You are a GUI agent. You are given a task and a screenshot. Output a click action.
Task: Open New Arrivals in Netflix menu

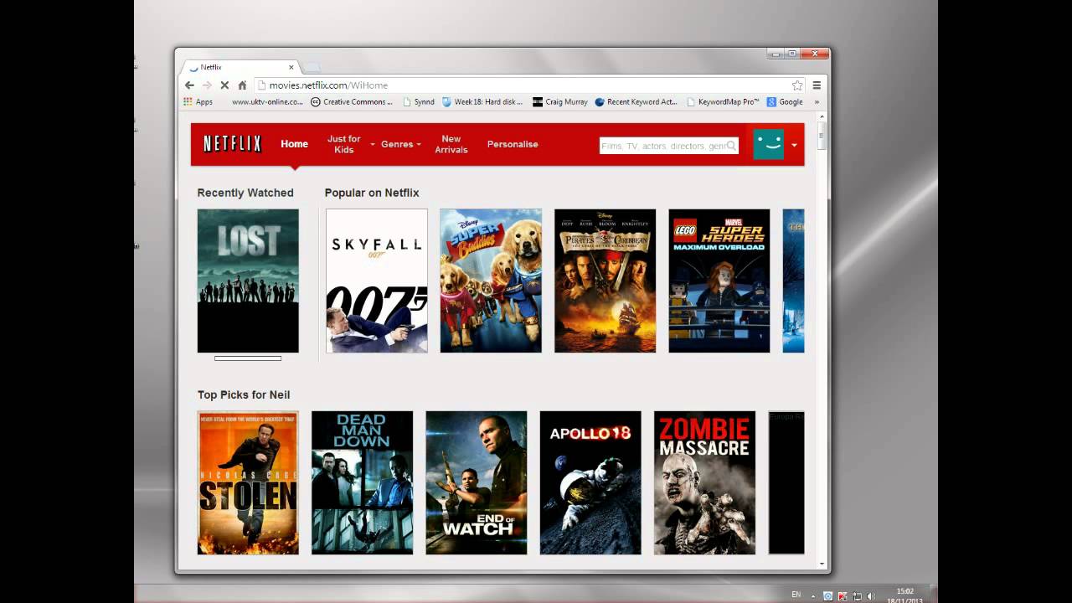pos(451,144)
